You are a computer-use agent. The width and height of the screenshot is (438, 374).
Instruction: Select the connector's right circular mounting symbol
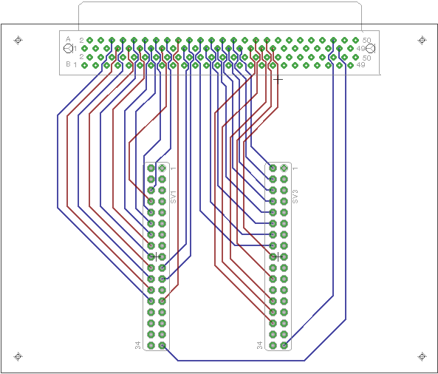371,48
